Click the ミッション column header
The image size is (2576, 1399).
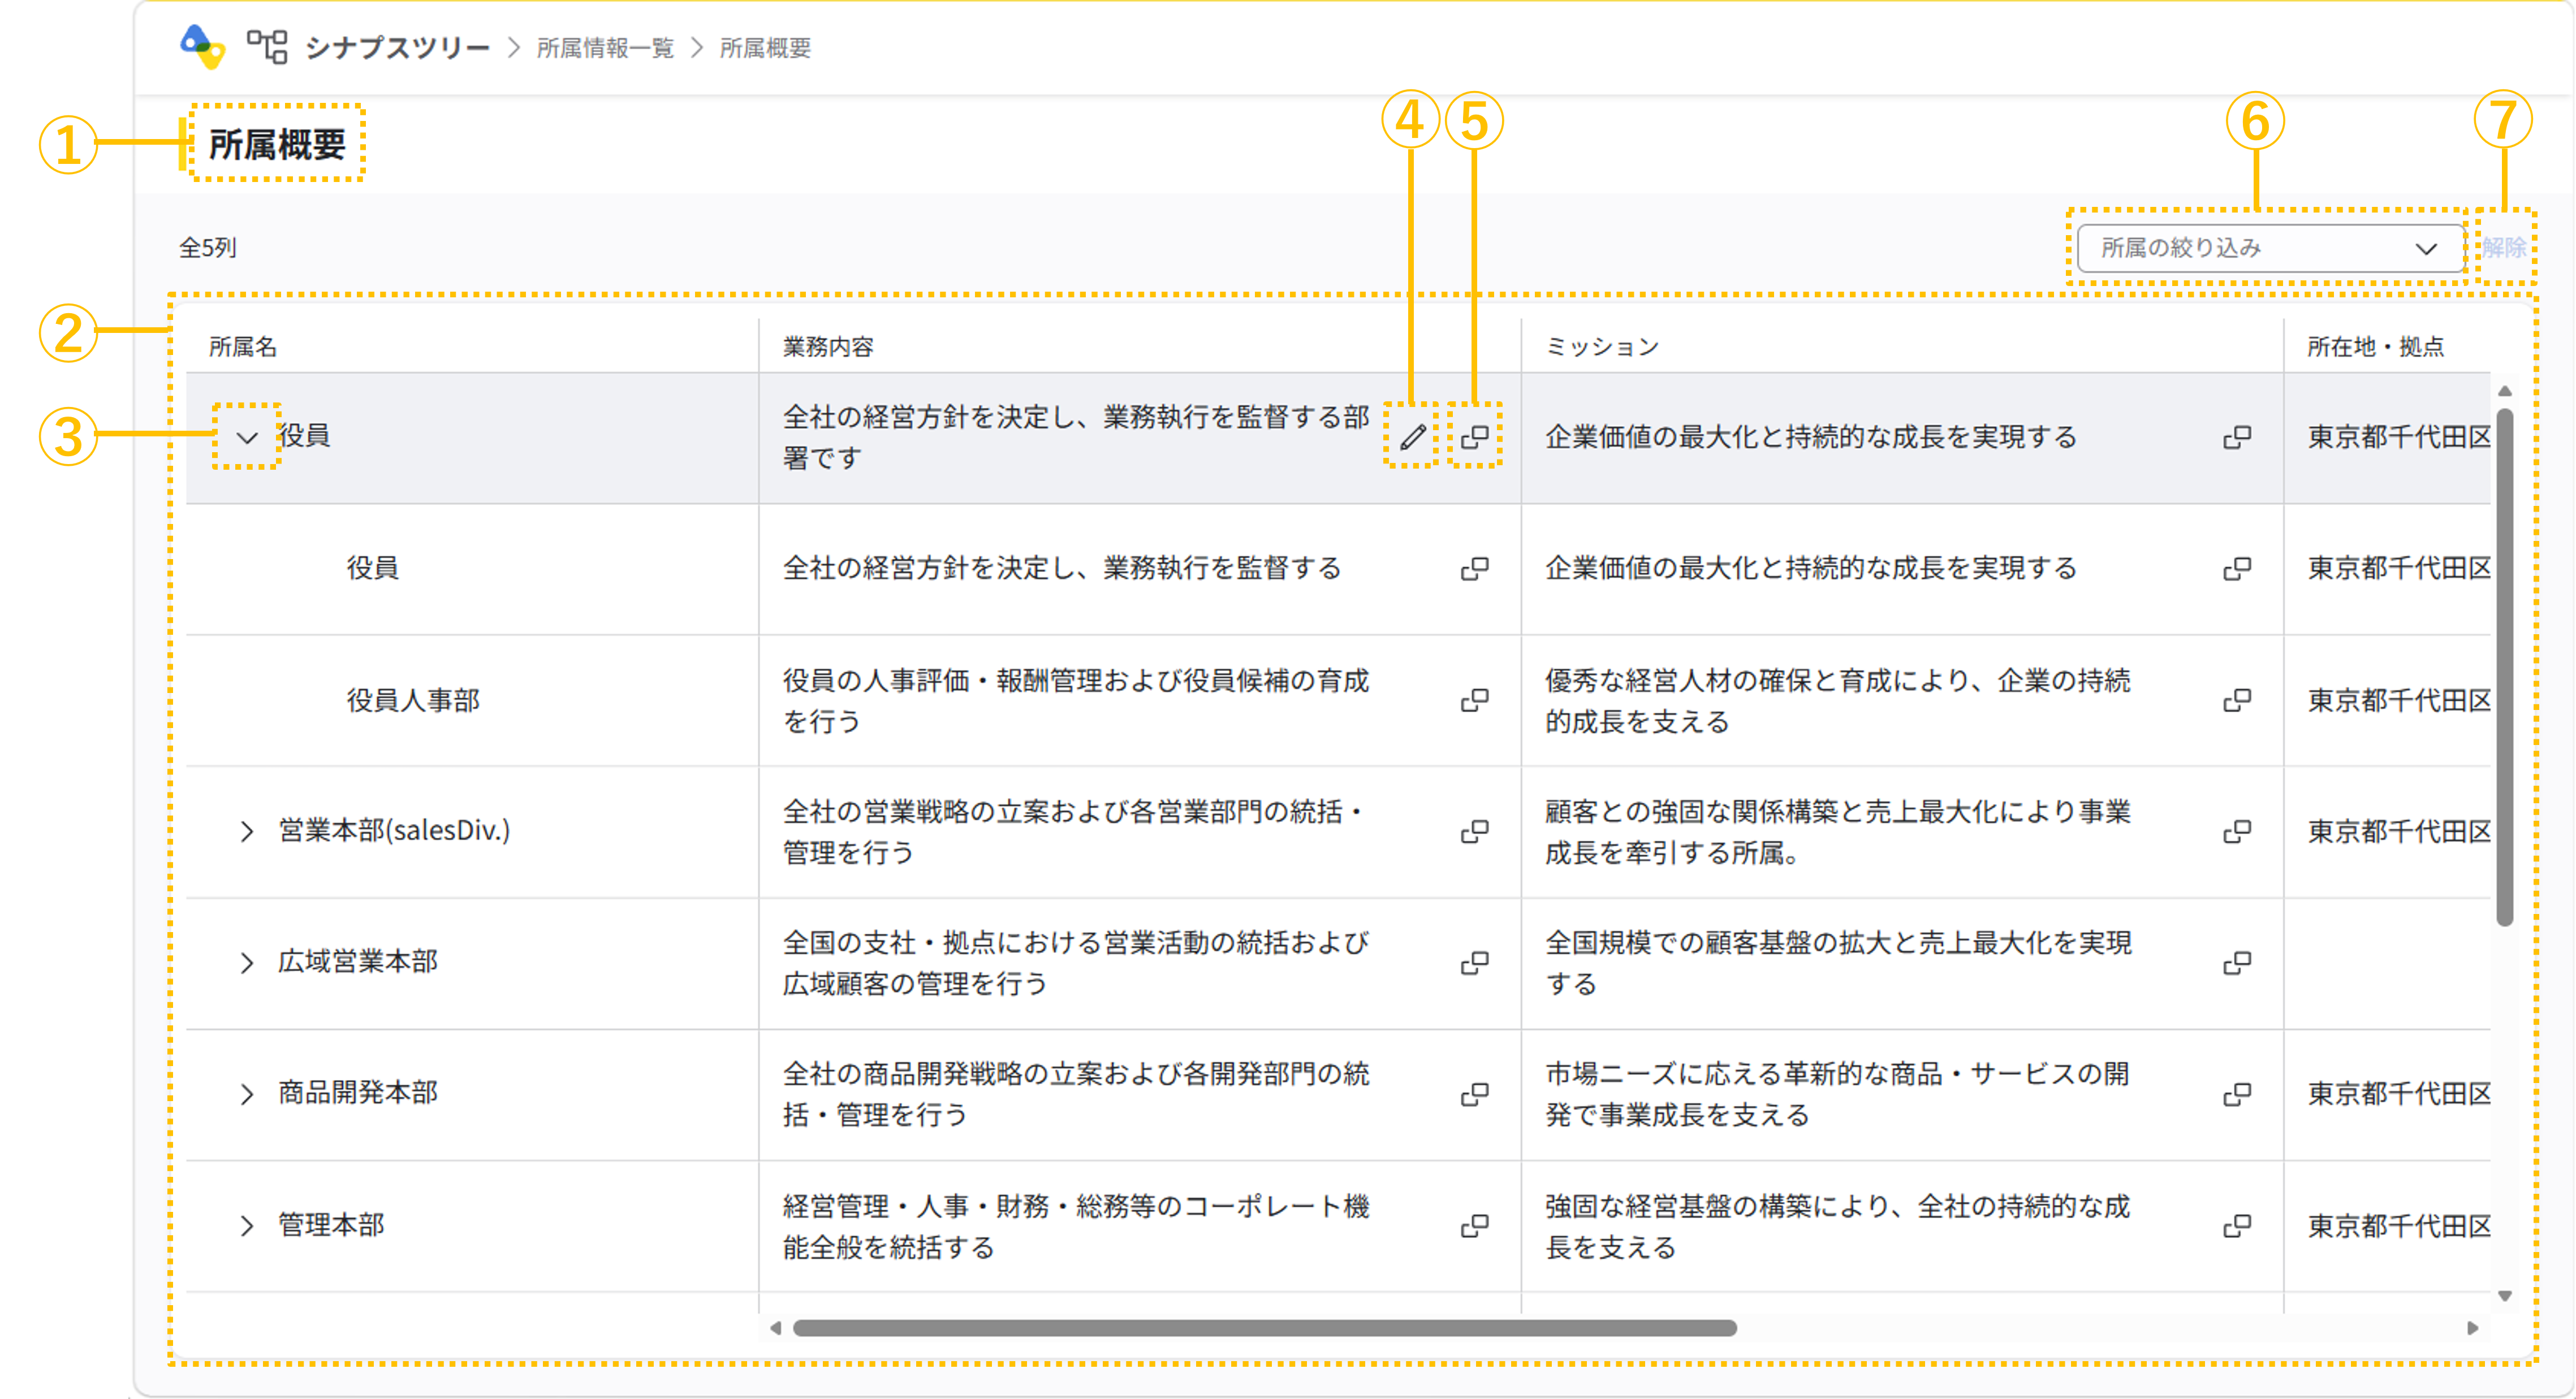pos(1602,346)
